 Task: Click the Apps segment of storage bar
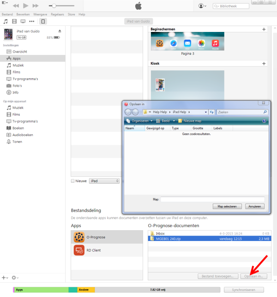(42, 290)
